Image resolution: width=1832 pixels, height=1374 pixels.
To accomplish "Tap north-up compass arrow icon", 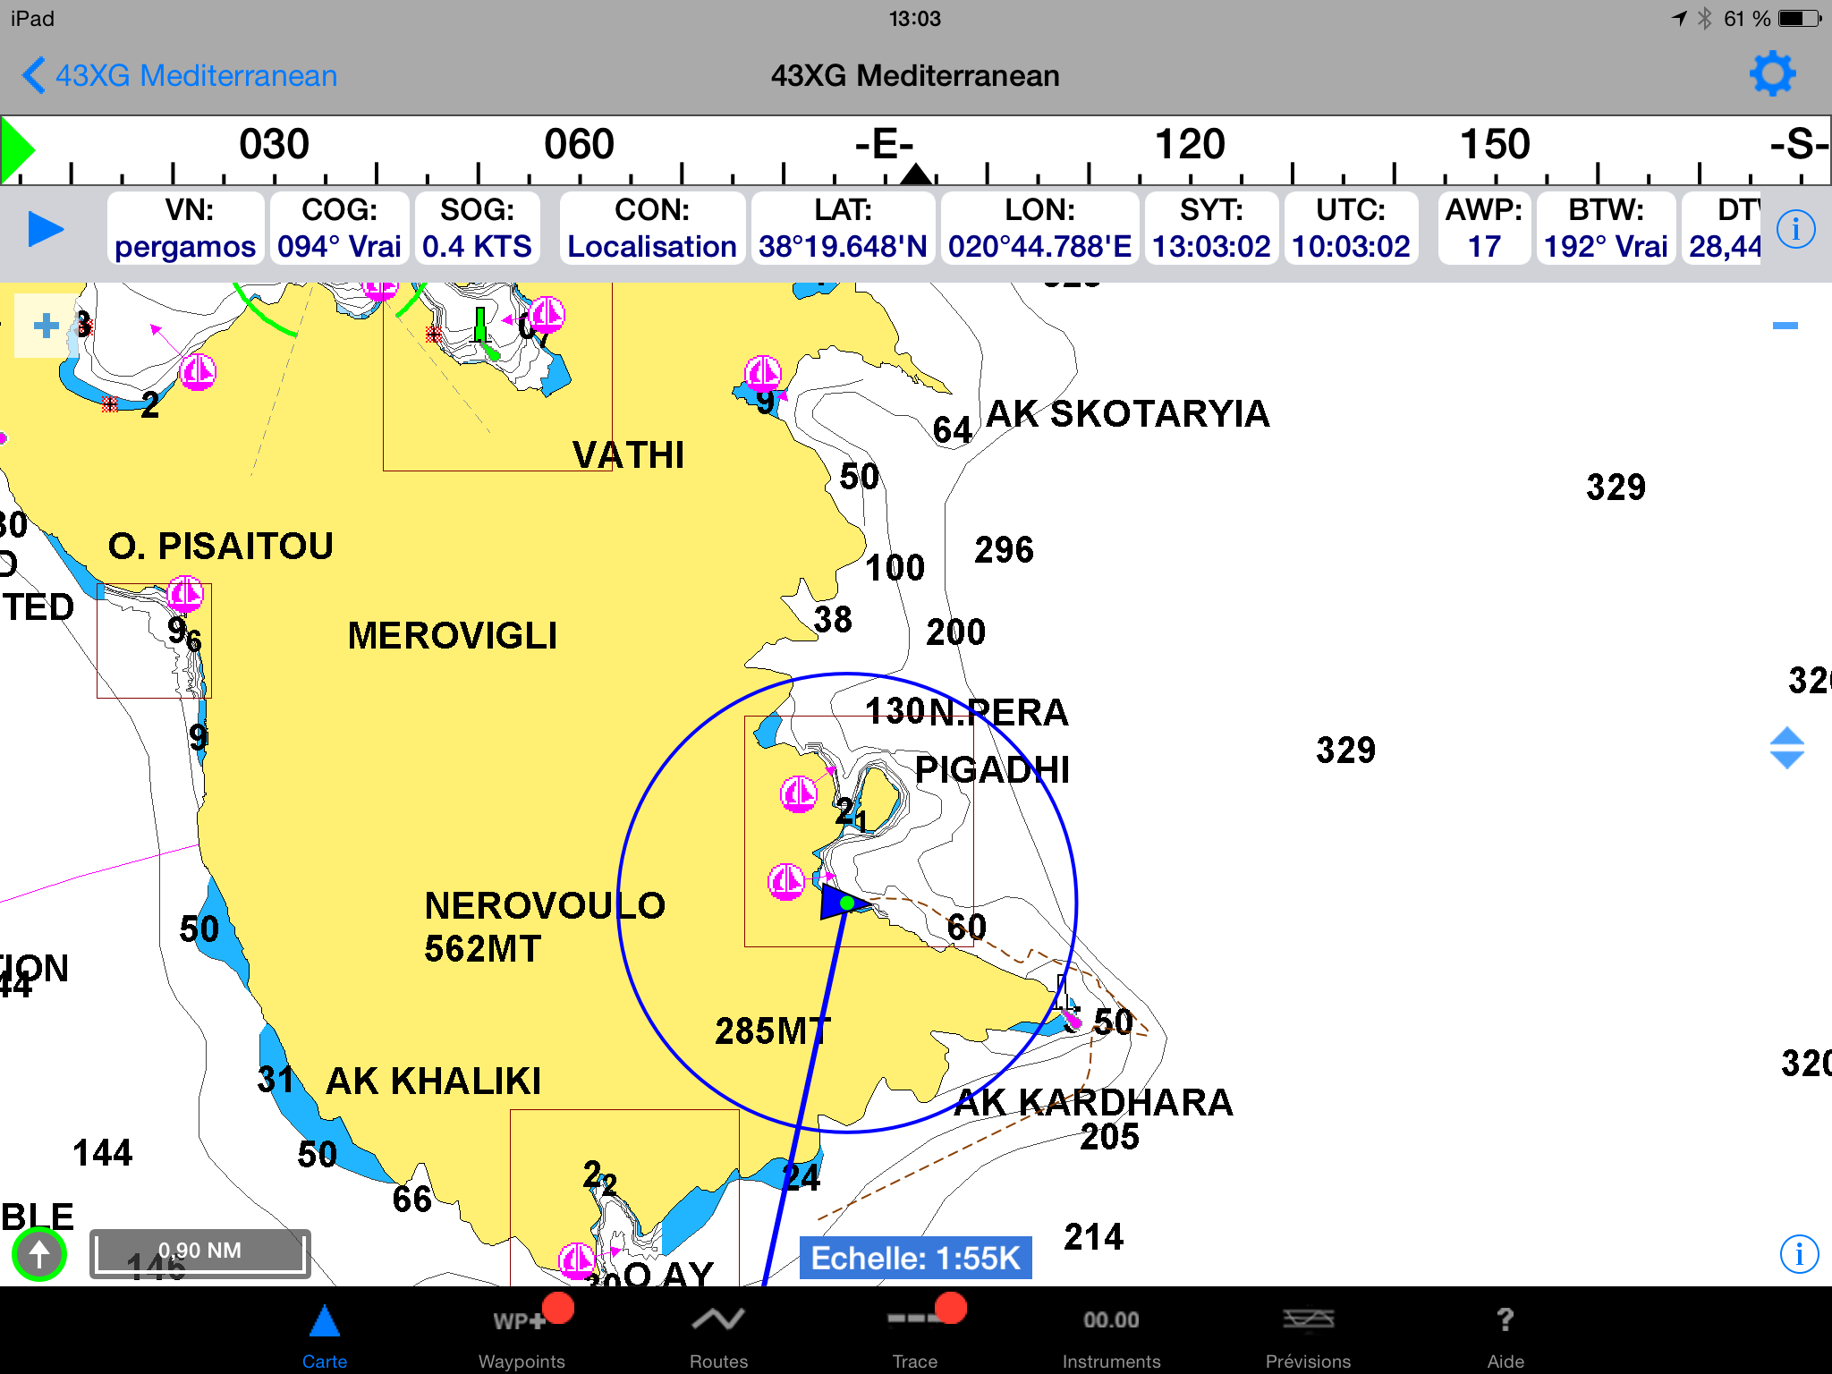I will [39, 1254].
